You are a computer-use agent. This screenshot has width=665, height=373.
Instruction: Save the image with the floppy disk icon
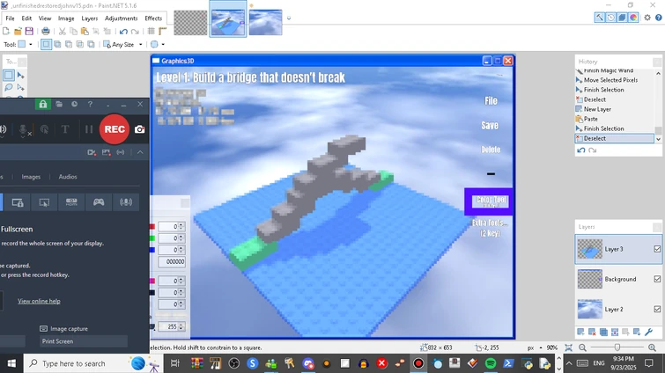(29, 31)
